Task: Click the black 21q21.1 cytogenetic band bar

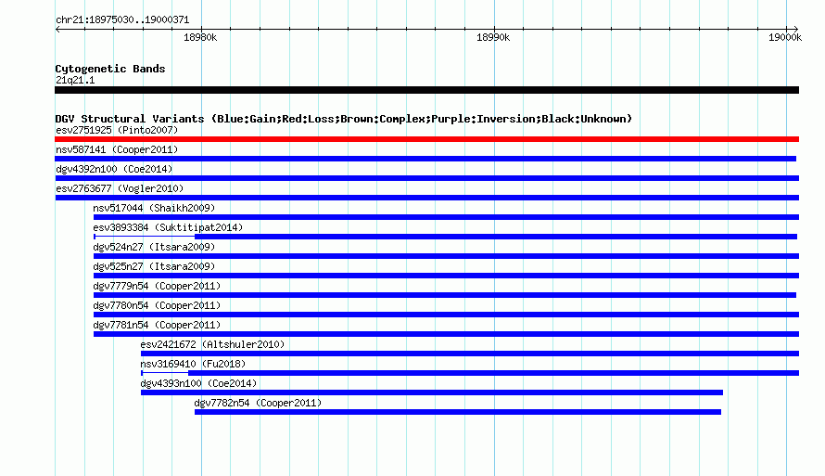Action: (426, 90)
